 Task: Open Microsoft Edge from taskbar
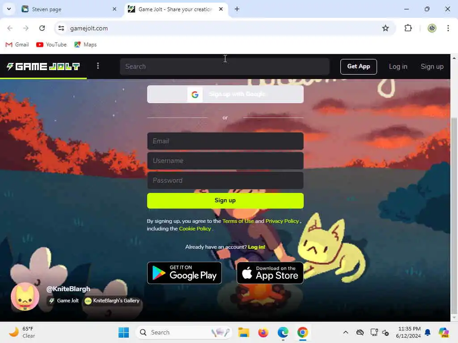click(x=283, y=332)
